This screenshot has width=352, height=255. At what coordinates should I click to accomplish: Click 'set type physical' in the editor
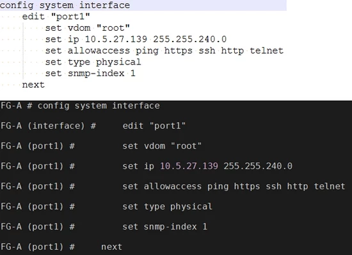point(93,62)
